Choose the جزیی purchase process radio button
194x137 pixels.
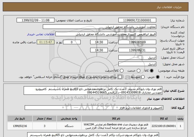point(158,77)
